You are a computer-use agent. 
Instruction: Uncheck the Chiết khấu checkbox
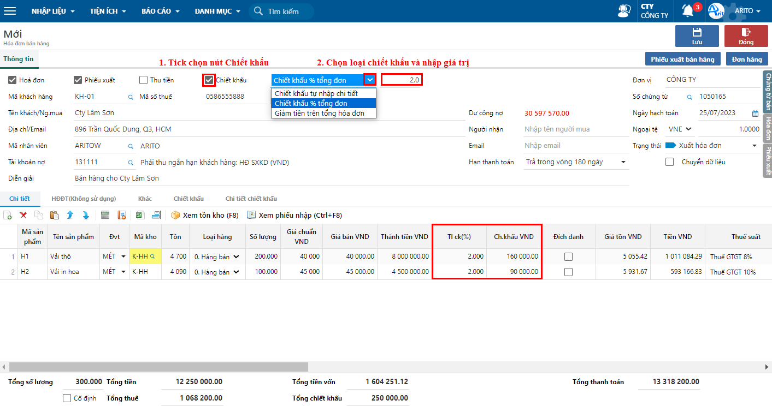(x=209, y=80)
